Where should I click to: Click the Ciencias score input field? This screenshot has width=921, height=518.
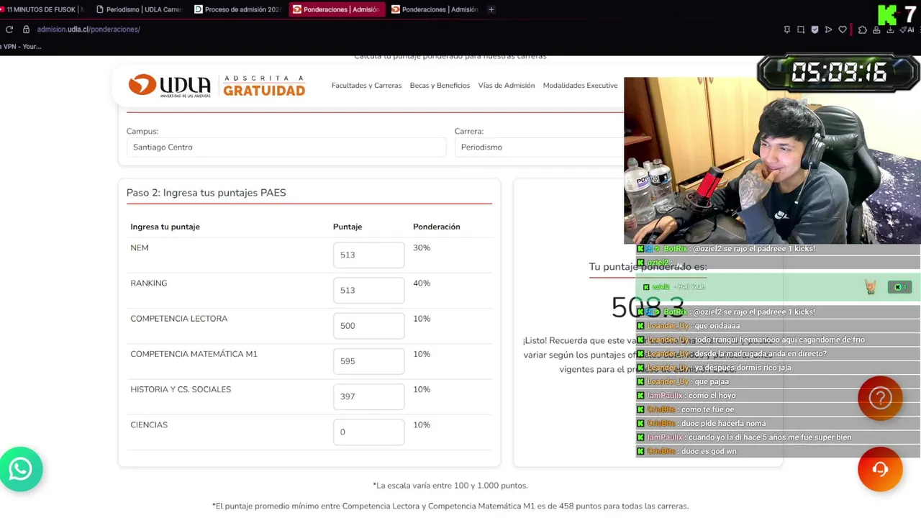coord(368,432)
